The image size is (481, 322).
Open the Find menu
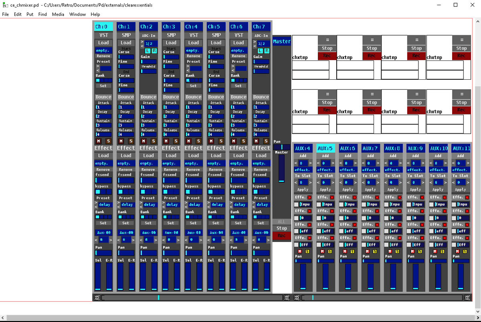tap(42, 14)
